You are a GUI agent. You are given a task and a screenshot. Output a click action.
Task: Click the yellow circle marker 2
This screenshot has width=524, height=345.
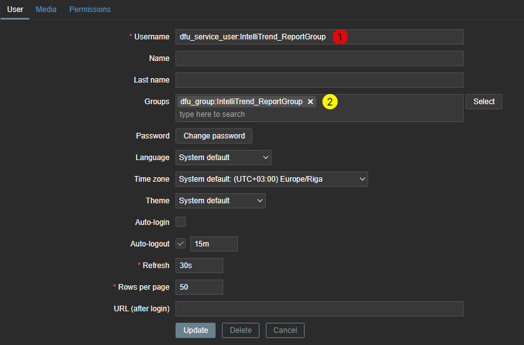pos(329,102)
